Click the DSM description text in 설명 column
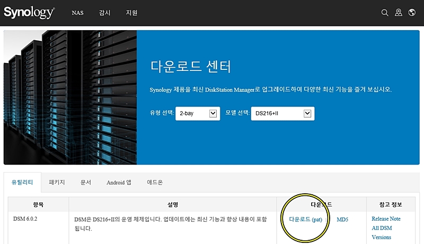424x244 pixels. [x=171, y=223]
